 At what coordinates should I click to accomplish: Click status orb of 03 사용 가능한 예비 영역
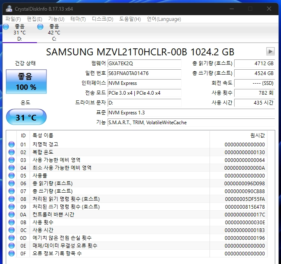coord(12,160)
